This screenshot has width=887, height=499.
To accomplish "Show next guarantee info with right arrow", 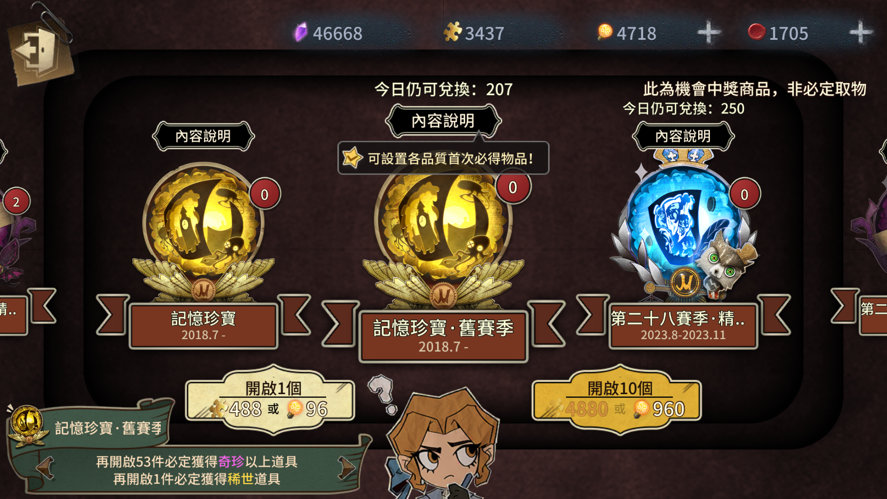I will point(346,468).
